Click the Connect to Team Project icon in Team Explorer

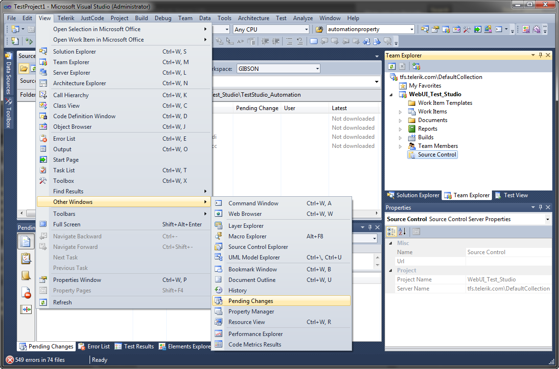[x=416, y=66]
